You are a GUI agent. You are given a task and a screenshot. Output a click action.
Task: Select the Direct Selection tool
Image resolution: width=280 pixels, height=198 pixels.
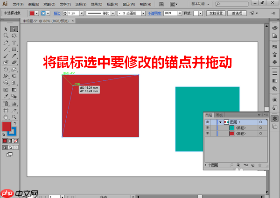pyautogui.click(x=14, y=29)
